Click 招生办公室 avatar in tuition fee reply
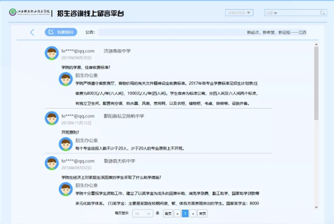The height and width of the screenshot is (224, 334). pyautogui.click(x=66, y=79)
